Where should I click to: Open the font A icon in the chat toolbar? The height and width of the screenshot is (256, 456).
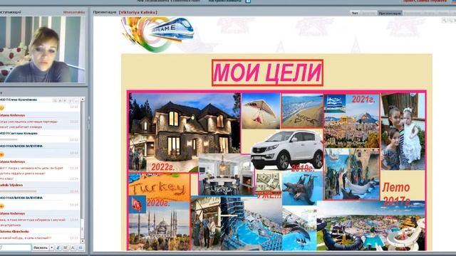pyautogui.click(x=73, y=247)
